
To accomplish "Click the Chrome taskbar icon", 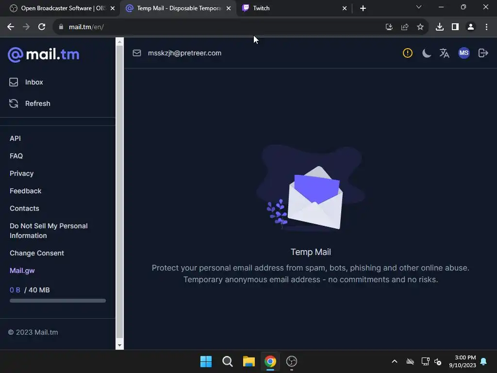I will point(270,361).
